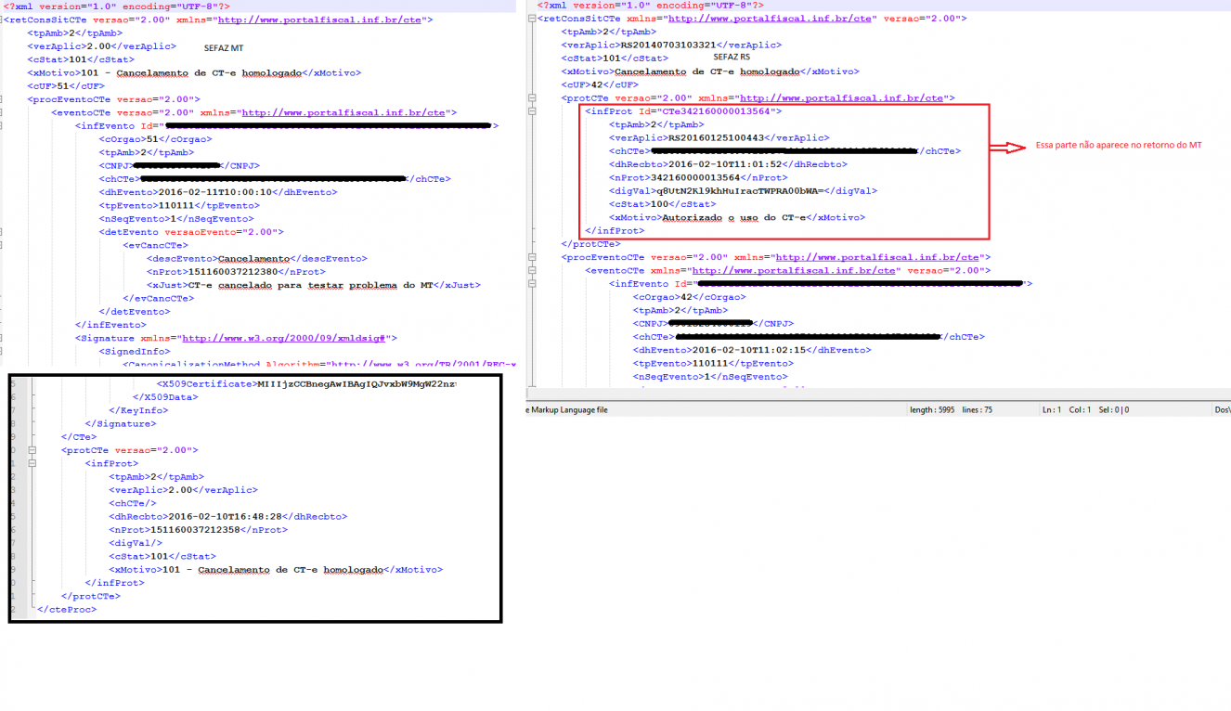Click xml declaration line in SEFAZ RS file

click(650, 6)
